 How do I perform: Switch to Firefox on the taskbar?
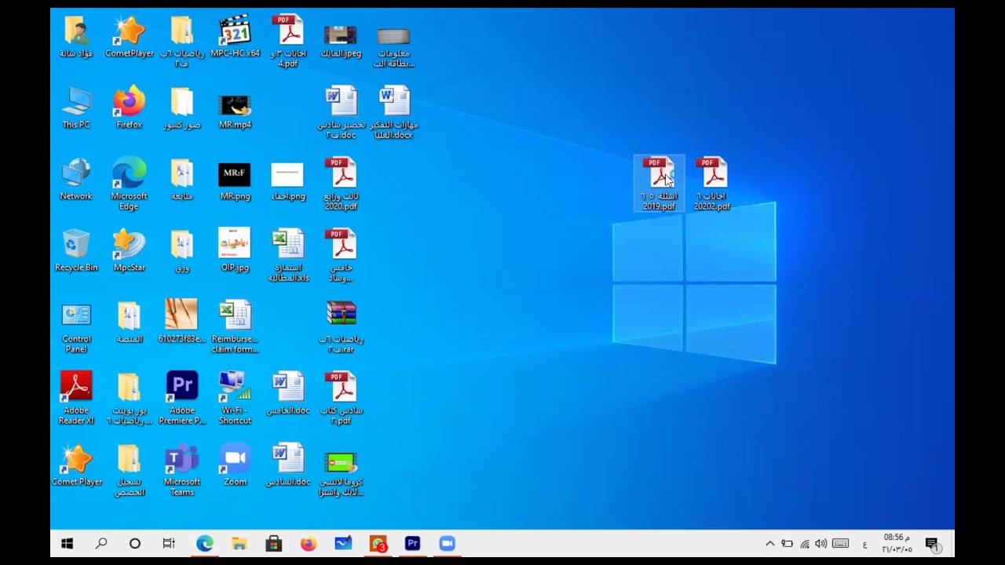pos(309,543)
